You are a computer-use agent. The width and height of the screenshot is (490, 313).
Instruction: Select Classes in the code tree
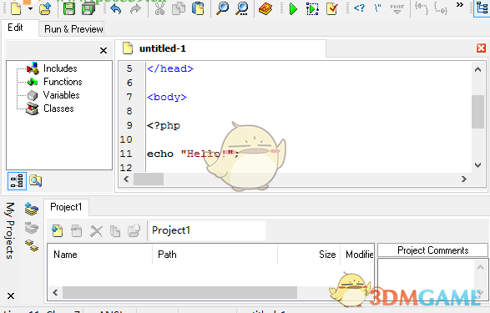[x=58, y=109]
